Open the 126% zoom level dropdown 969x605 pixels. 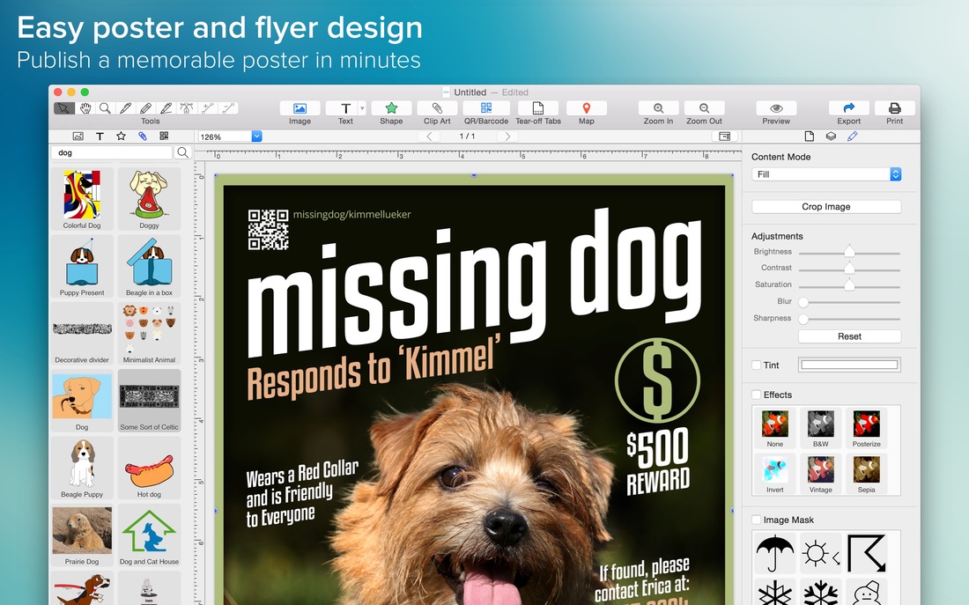click(256, 136)
